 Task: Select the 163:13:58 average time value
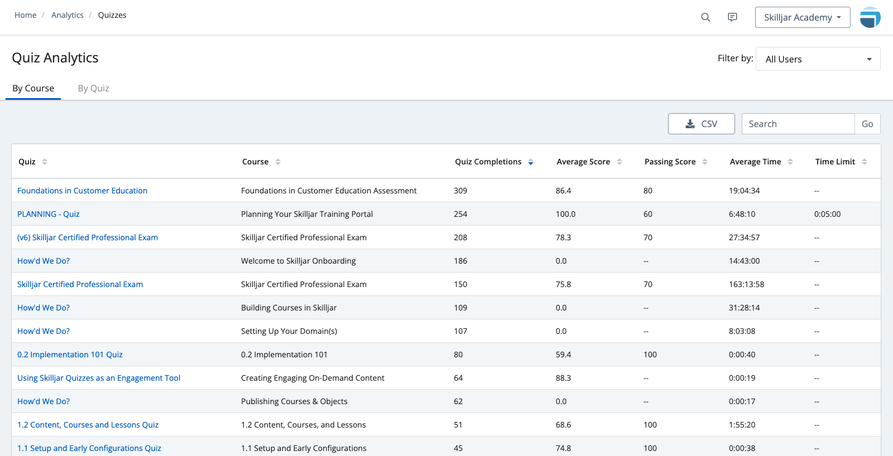[746, 284]
